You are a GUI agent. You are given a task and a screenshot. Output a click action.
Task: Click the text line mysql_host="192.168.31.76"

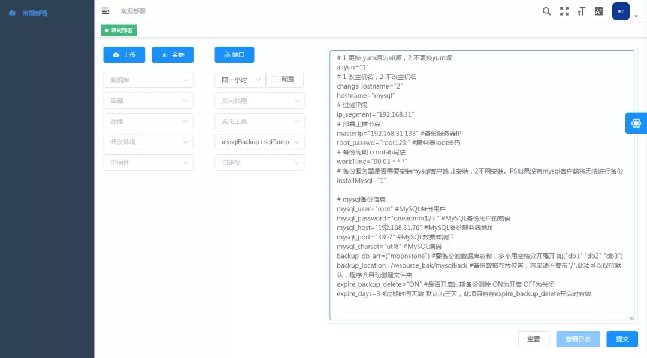(415, 227)
